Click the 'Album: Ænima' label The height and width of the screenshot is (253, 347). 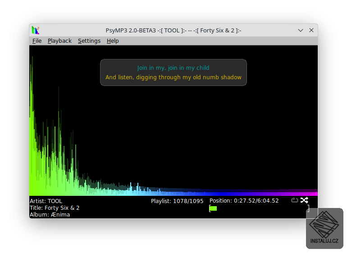[50, 215]
